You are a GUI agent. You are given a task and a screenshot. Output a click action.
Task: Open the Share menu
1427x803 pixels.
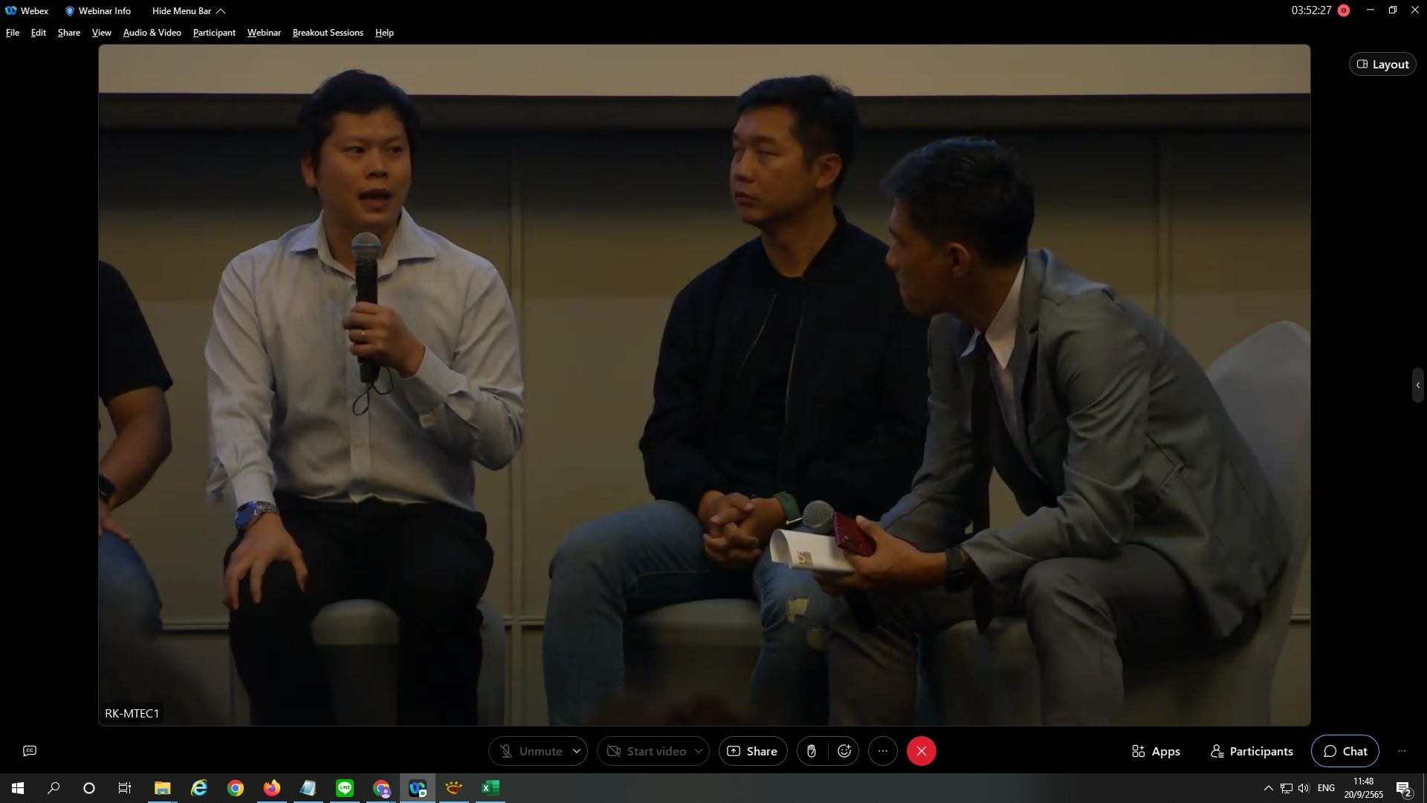(x=69, y=33)
